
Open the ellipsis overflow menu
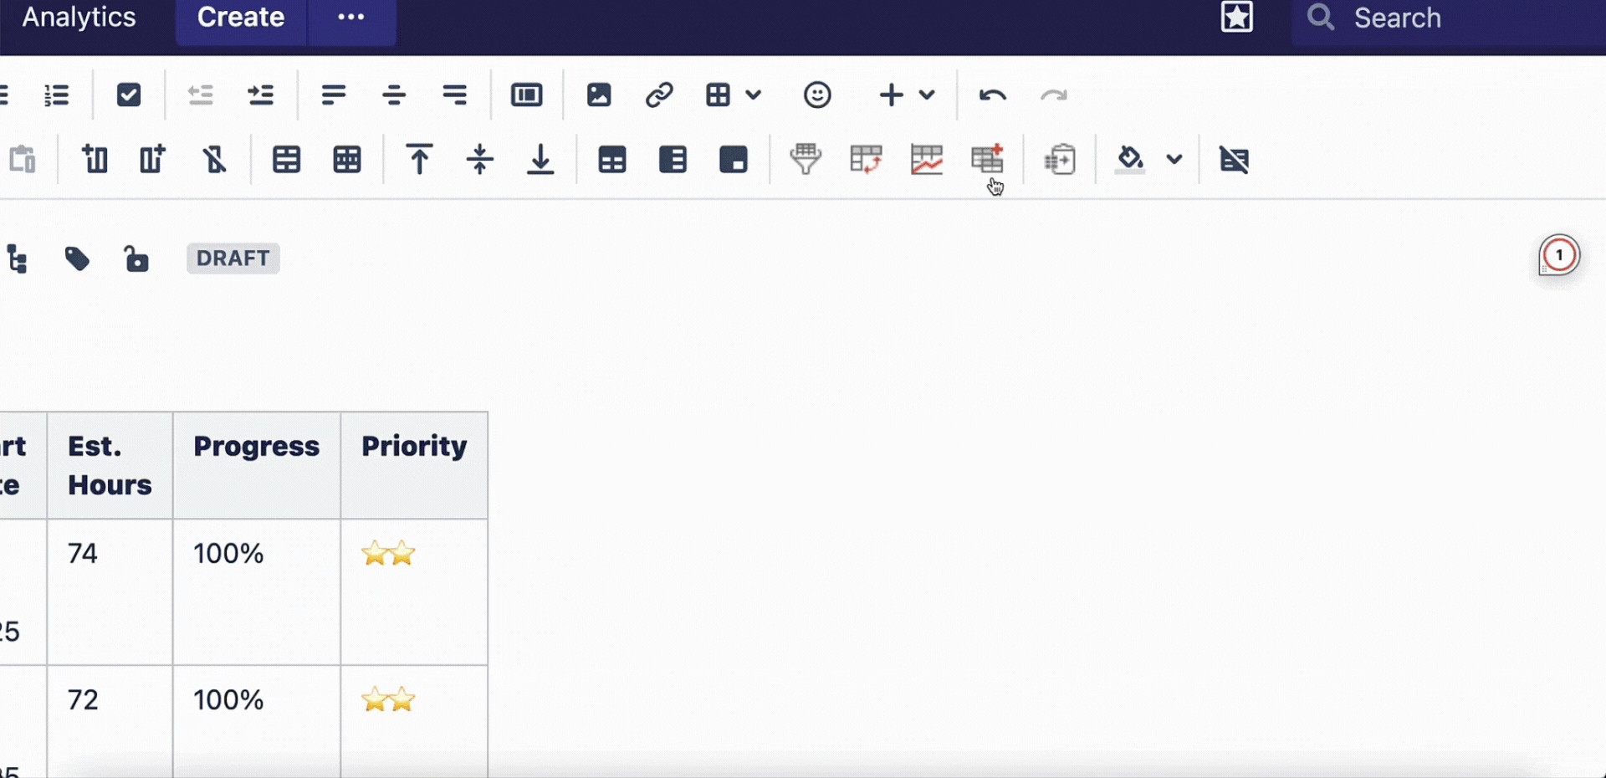coord(350,17)
